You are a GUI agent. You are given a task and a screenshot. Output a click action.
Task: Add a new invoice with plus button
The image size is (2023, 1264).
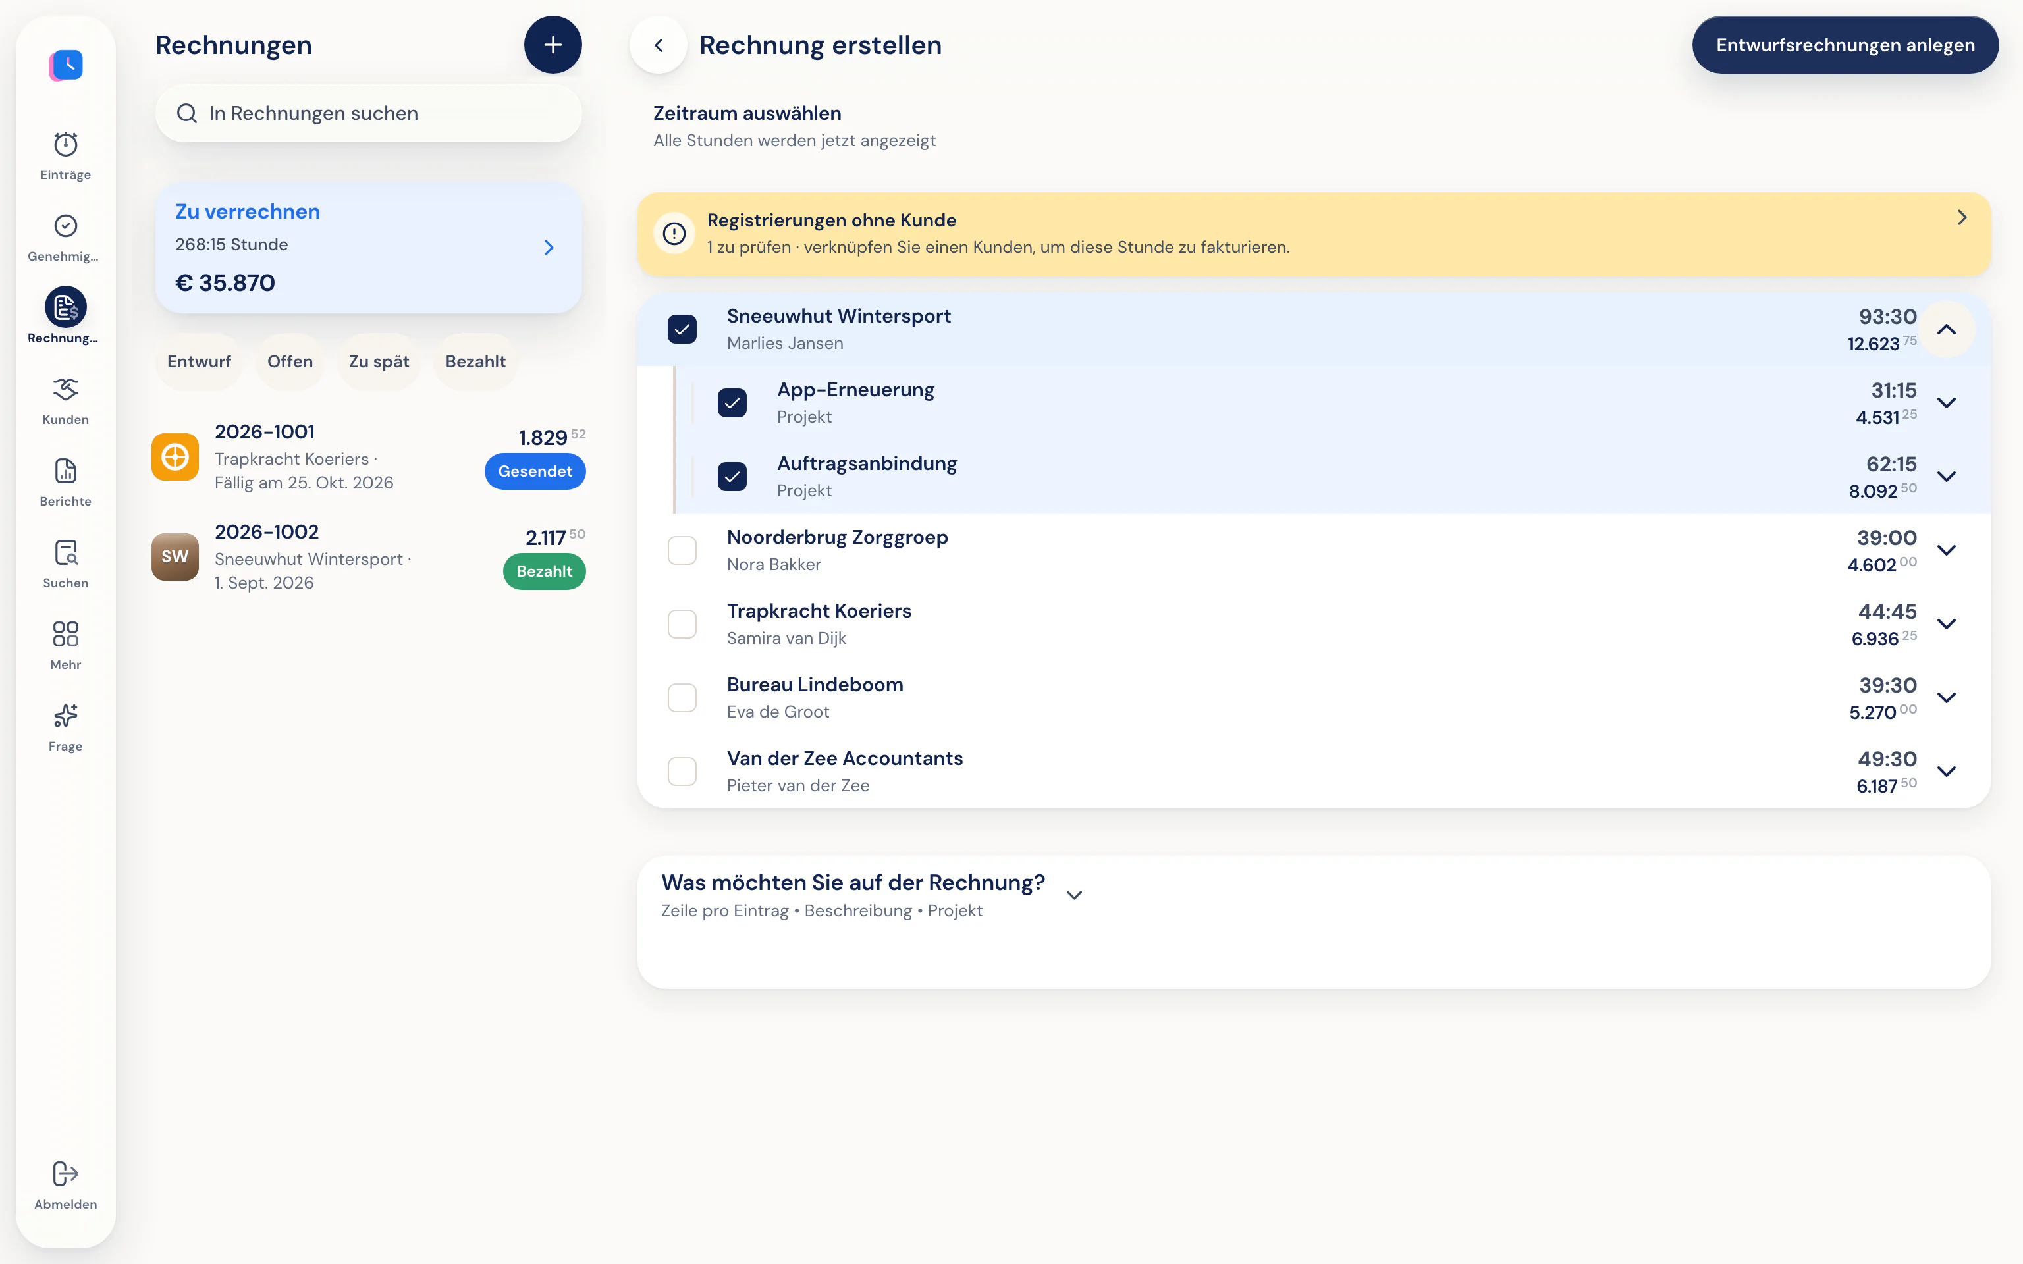pos(553,45)
